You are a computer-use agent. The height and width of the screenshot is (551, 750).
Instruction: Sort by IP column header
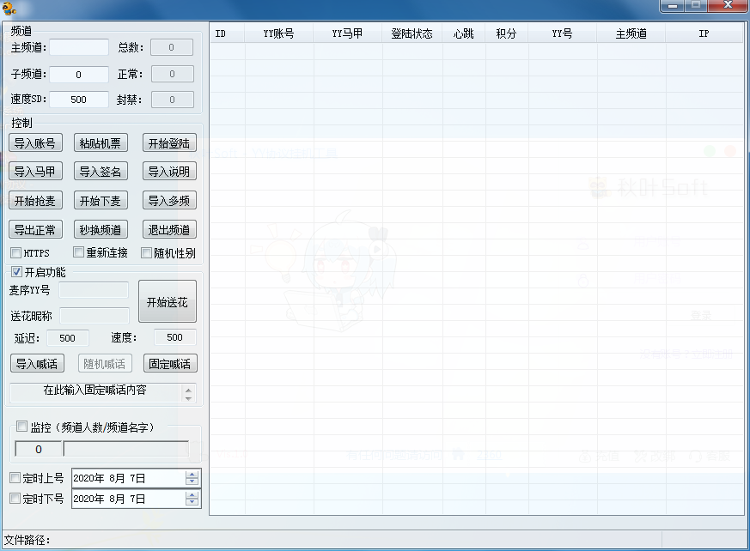[x=704, y=33]
